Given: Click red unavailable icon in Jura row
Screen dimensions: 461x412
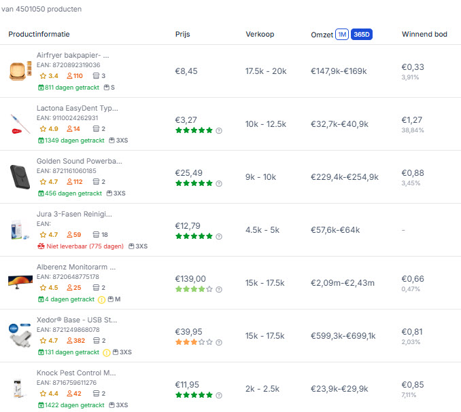Looking at the screenshot, I should point(41,246).
